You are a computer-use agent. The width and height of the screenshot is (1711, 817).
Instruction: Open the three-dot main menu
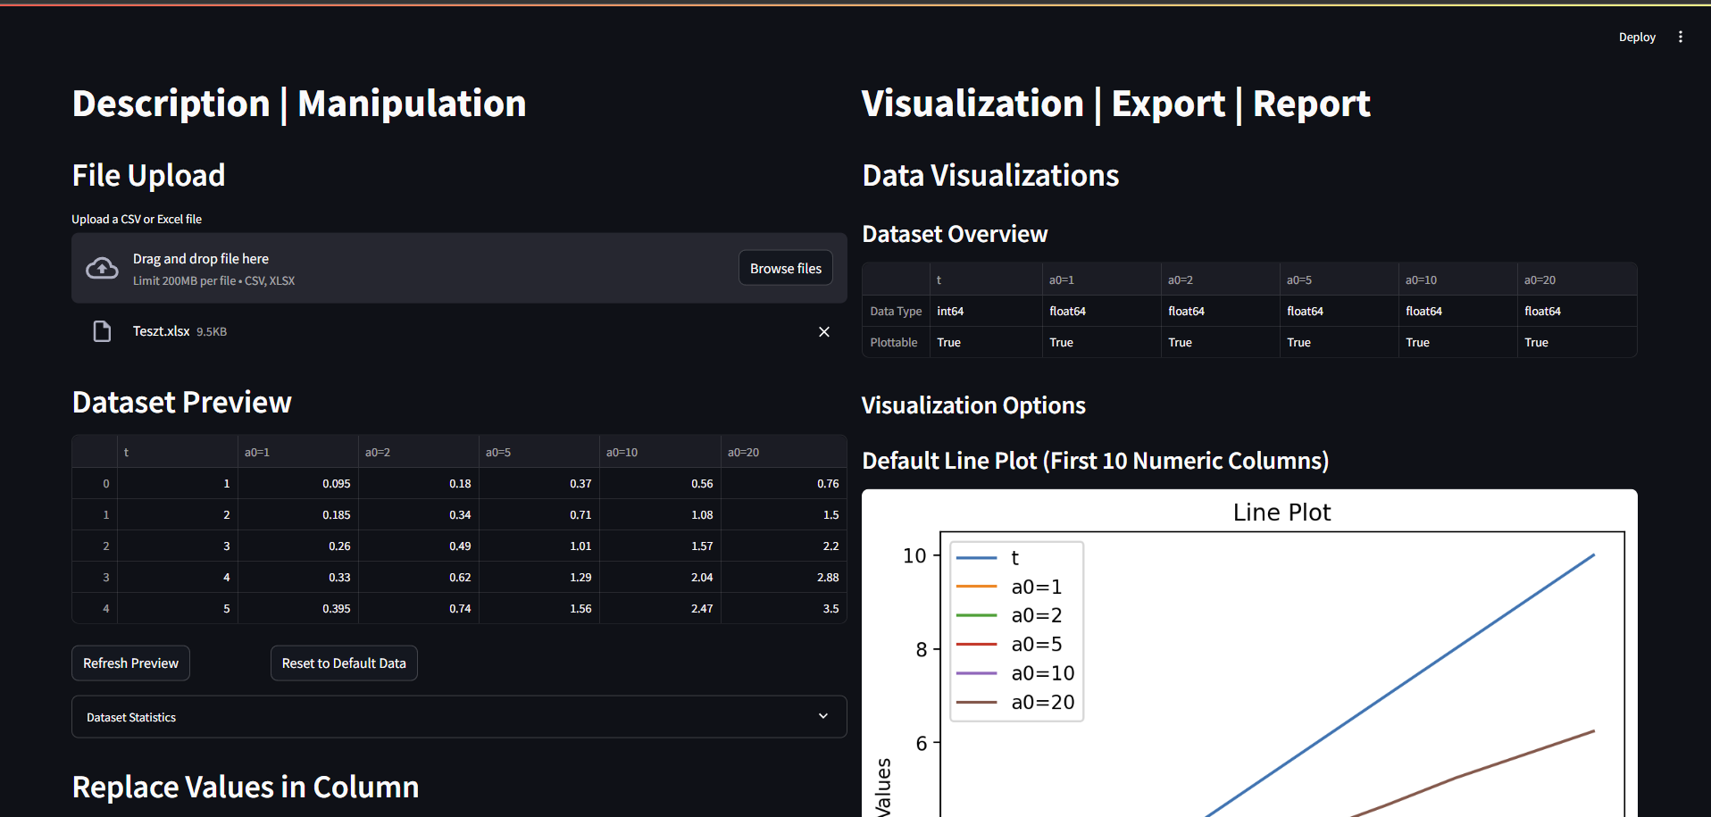1680,37
